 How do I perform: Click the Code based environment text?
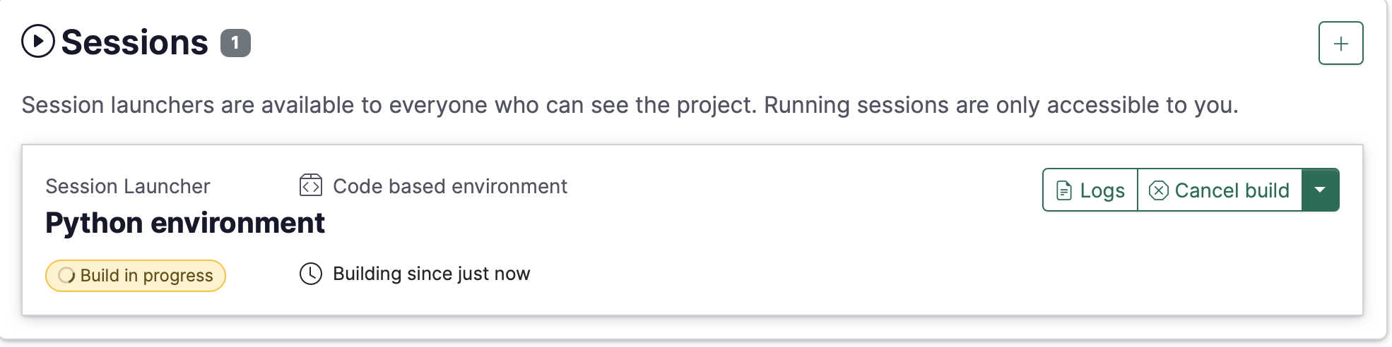click(x=450, y=186)
